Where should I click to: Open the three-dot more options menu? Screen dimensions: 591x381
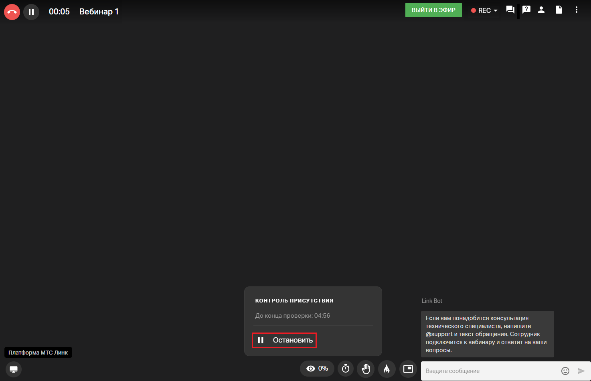tap(577, 10)
